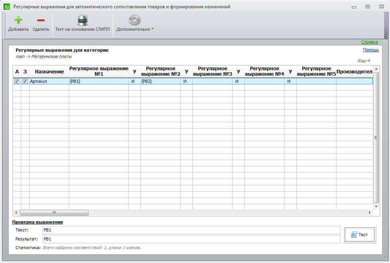Click the vertical scrollbar down arrow

(x=376, y=206)
